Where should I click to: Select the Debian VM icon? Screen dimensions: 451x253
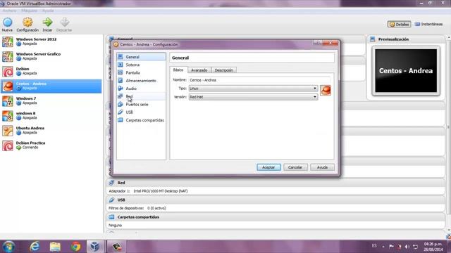pos(8,72)
